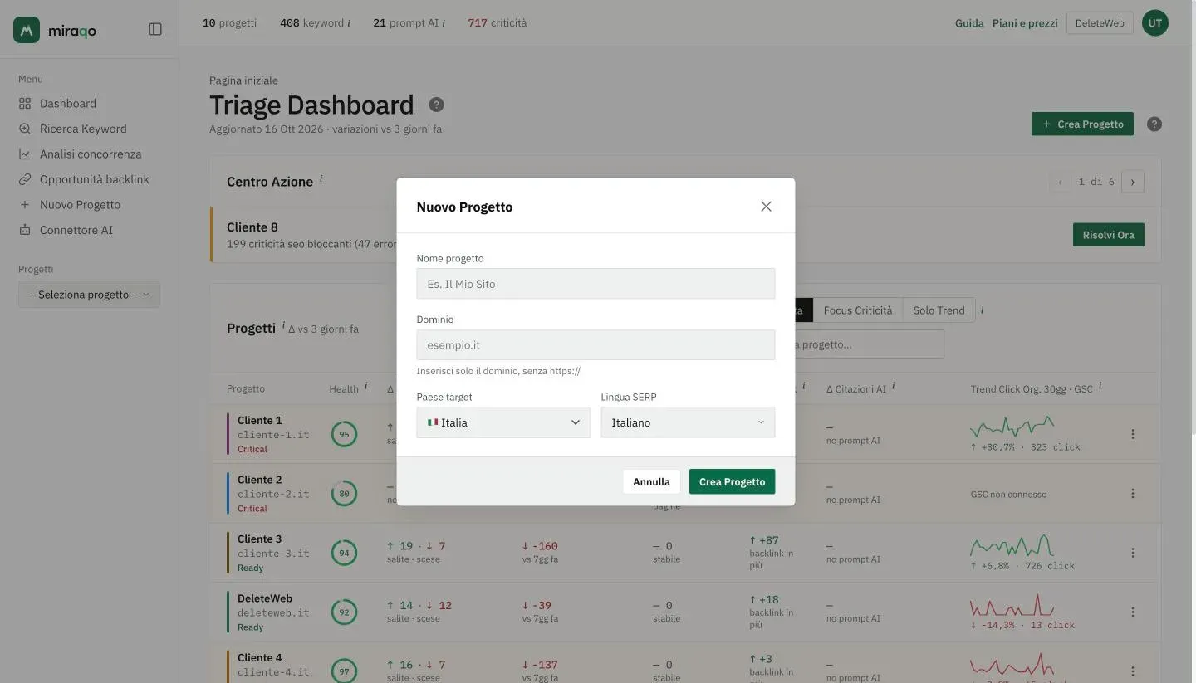1196x683 pixels.
Task: Click the DeleteWeb account button
Action: [1100, 23]
